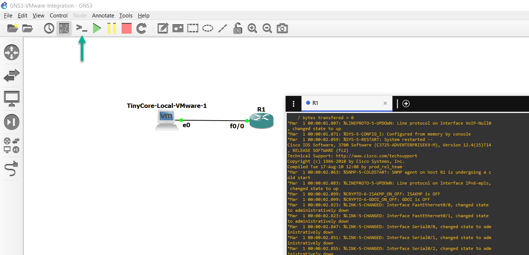Start all nodes with green play button
529x255 pixels.
[x=97, y=28]
